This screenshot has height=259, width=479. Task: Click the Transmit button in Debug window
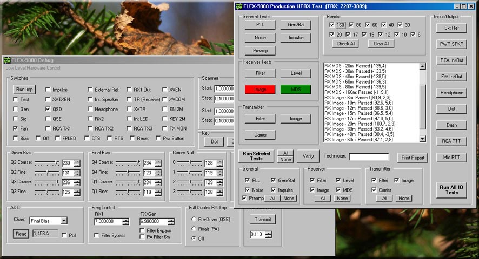[263, 219]
